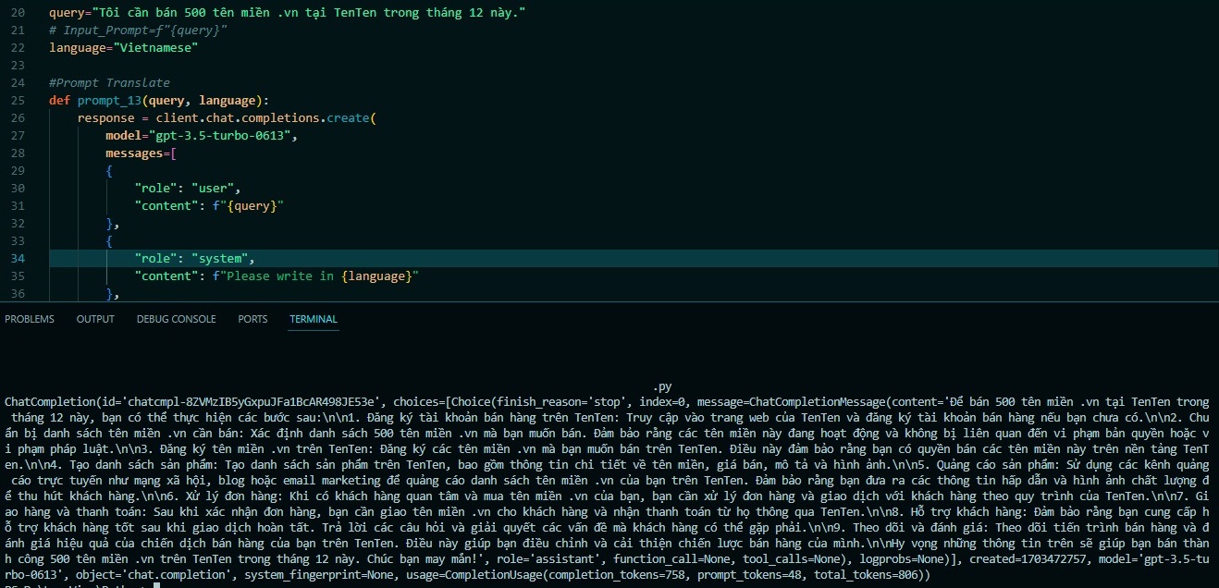Click the commented Input_Prompt line
This screenshot has width=1219, height=588.
138,31
